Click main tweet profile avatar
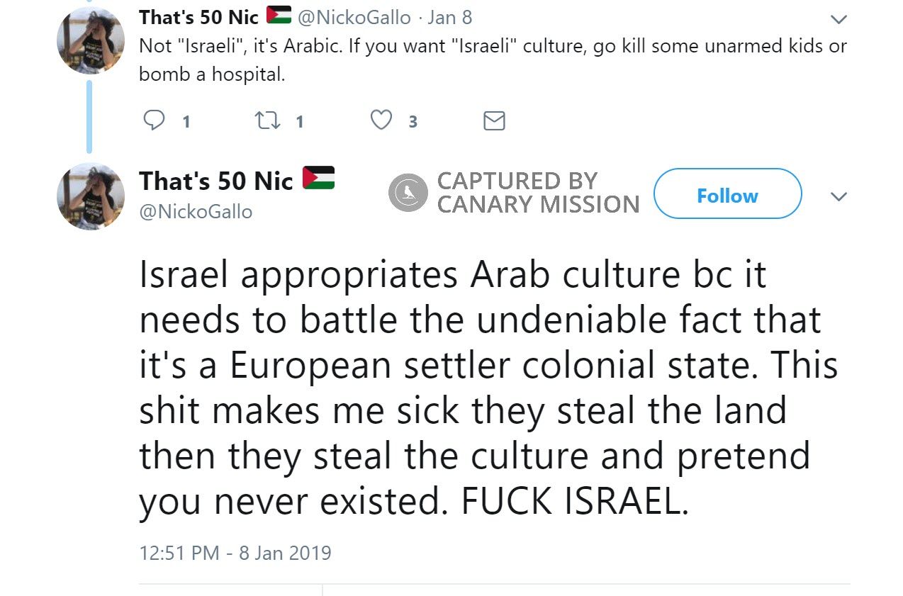The height and width of the screenshot is (596, 903). [x=90, y=196]
